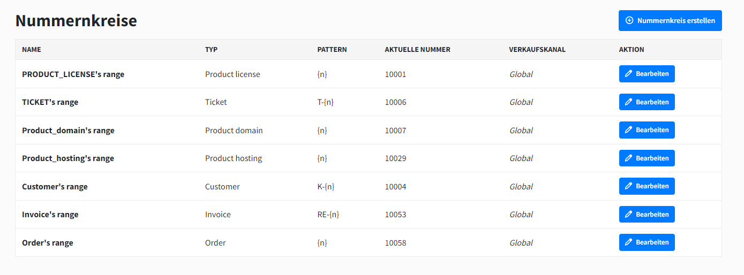Image resolution: width=744 pixels, height=275 pixels.
Task: Click pencil icon in TICKET's range row
Action: click(x=629, y=102)
